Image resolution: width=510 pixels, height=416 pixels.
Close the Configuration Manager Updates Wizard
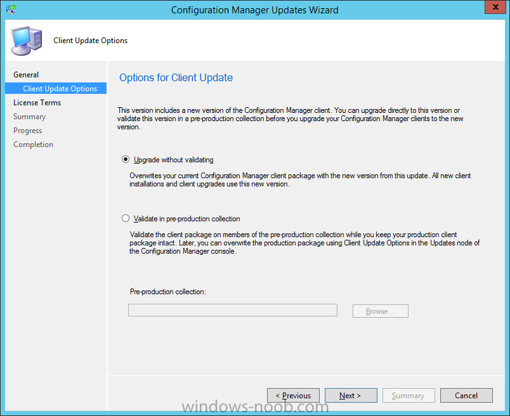(x=495, y=7)
